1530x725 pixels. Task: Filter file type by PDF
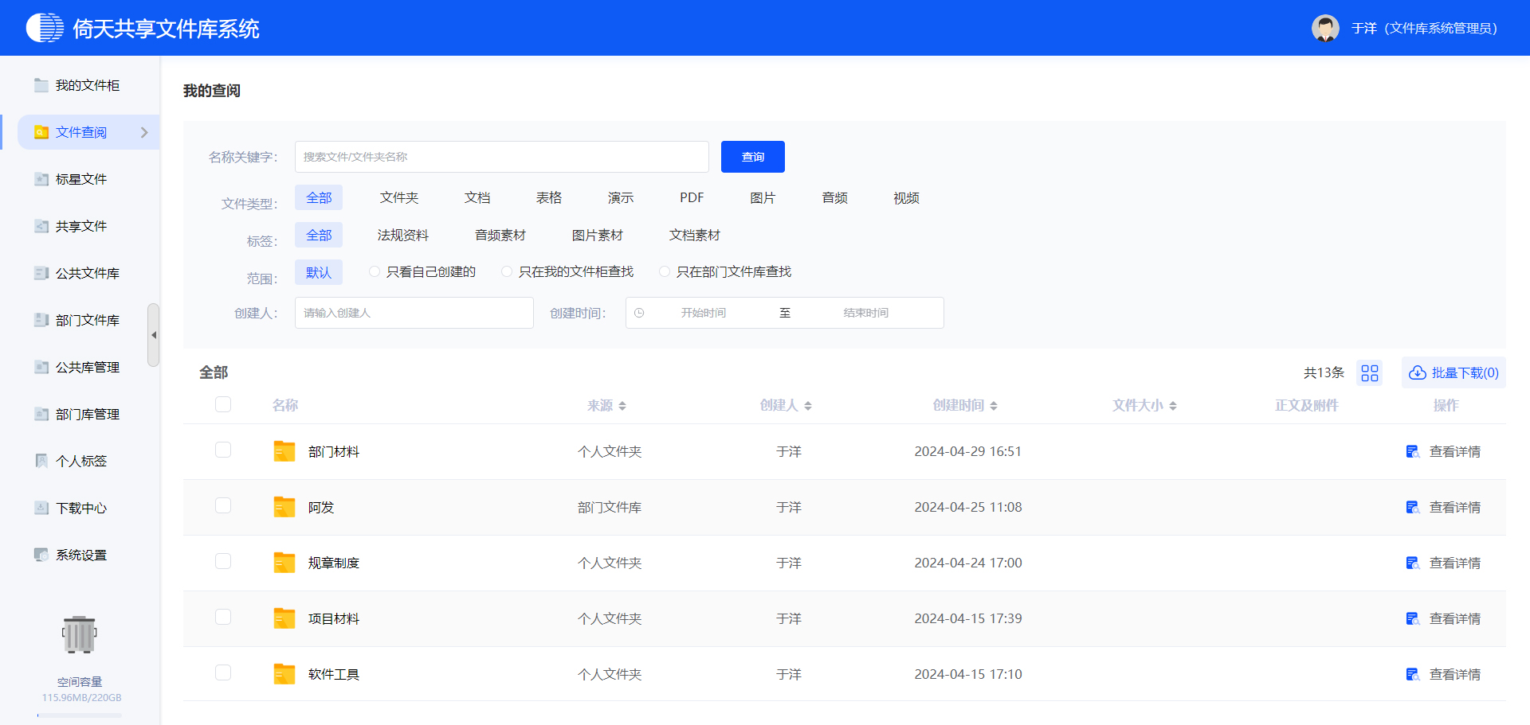692,197
